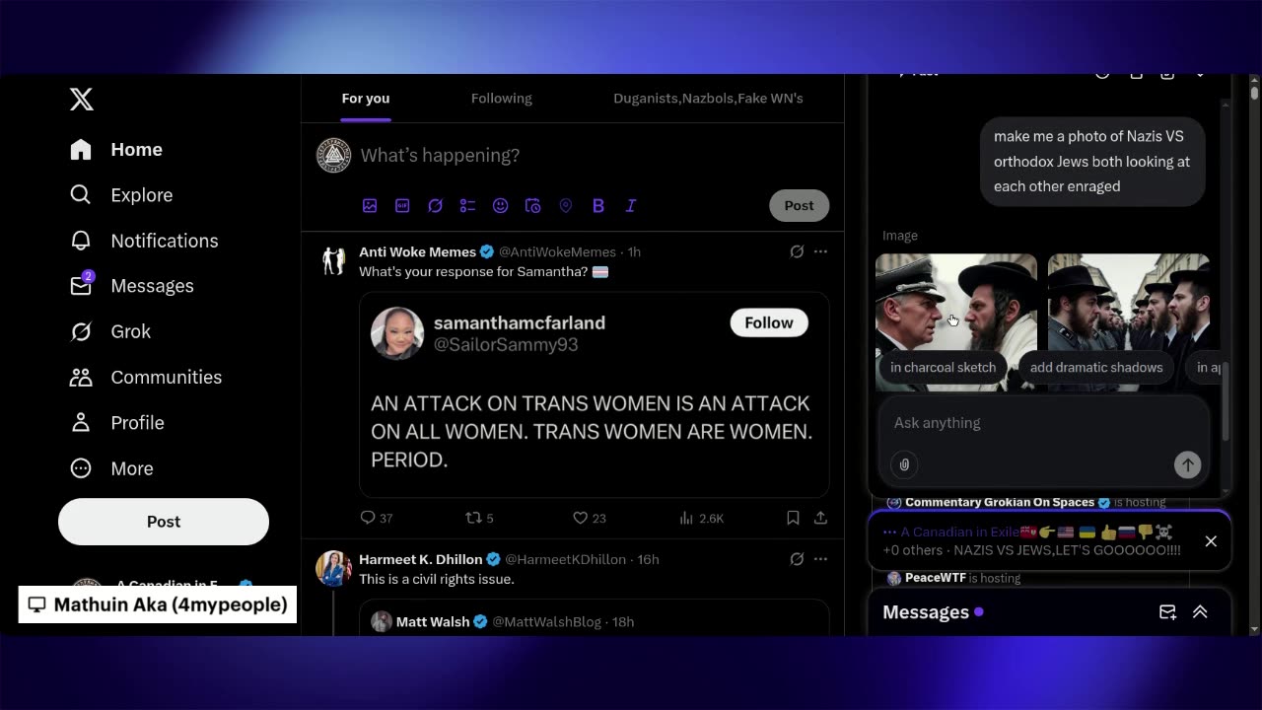This screenshot has width=1262, height=710.
Task: Like the Anti Woke Memes post
Action: click(x=590, y=518)
